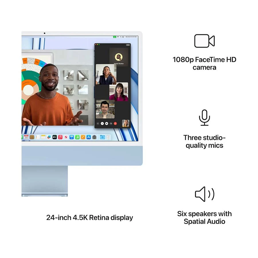
Task: Click the 'Tristan Booker' name label
Action: point(119,64)
